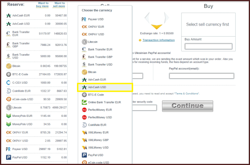250x165 pixels.
Task: Click the Payeer USD icon in currency list
Action: (x=84, y=19)
